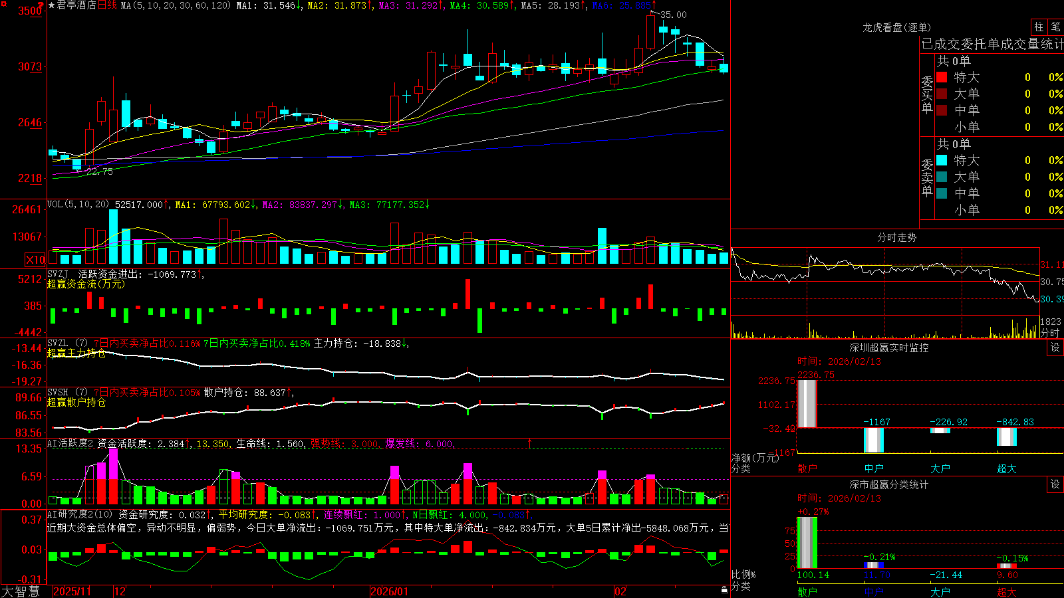Click the 深市超赢分类统计 panel title

(x=889, y=484)
